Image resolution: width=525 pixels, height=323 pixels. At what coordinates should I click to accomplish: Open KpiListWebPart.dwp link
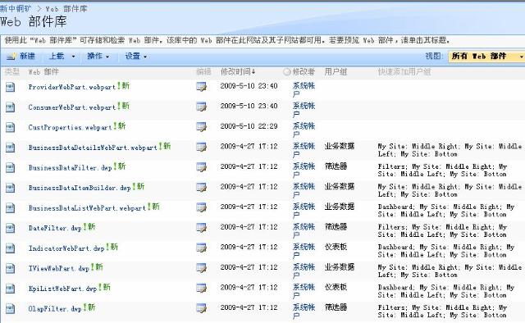pyautogui.click(x=62, y=289)
